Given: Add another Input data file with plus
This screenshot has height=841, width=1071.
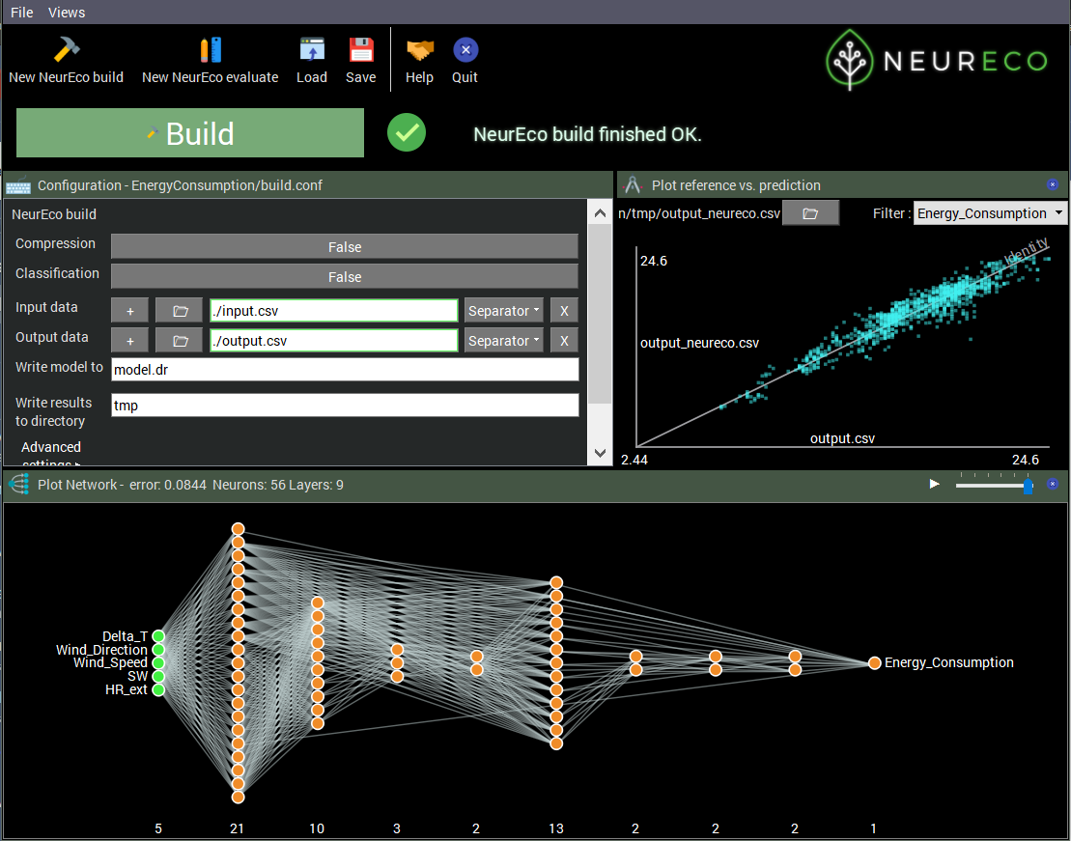Looking at the screenshot, I should point(129,311).
